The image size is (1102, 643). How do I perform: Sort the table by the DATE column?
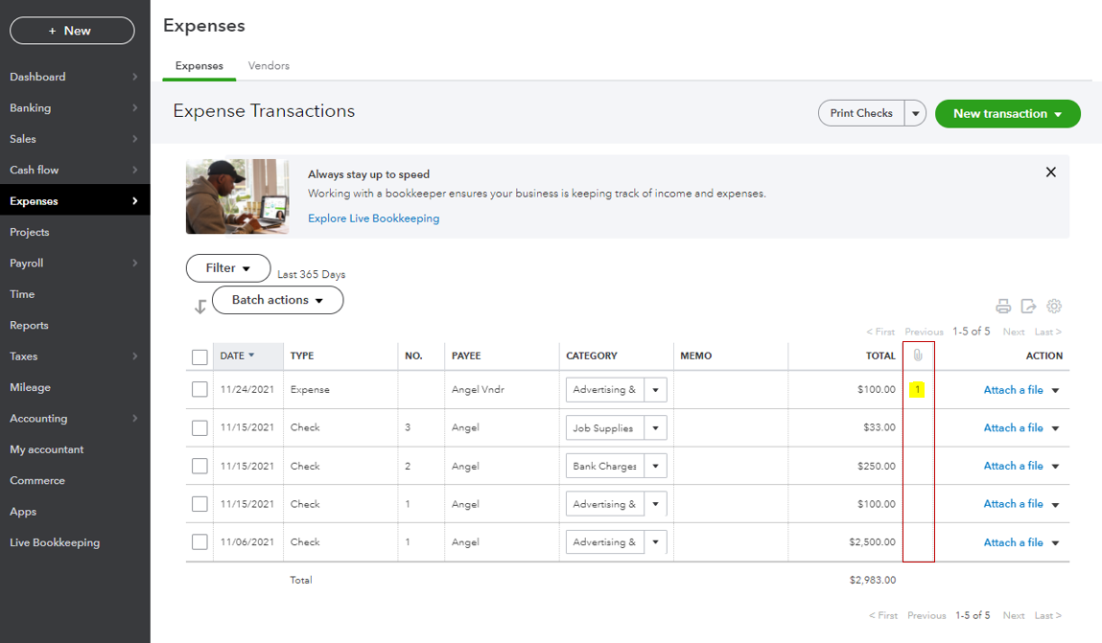(237, 356)
